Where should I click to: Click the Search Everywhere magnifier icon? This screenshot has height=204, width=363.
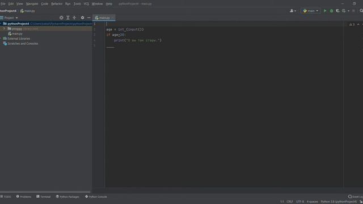[x=361, y=11]
